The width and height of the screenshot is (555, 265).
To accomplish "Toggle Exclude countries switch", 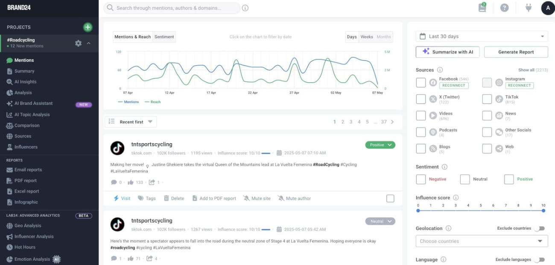I will pyautogui.click(x=540, y=228).
